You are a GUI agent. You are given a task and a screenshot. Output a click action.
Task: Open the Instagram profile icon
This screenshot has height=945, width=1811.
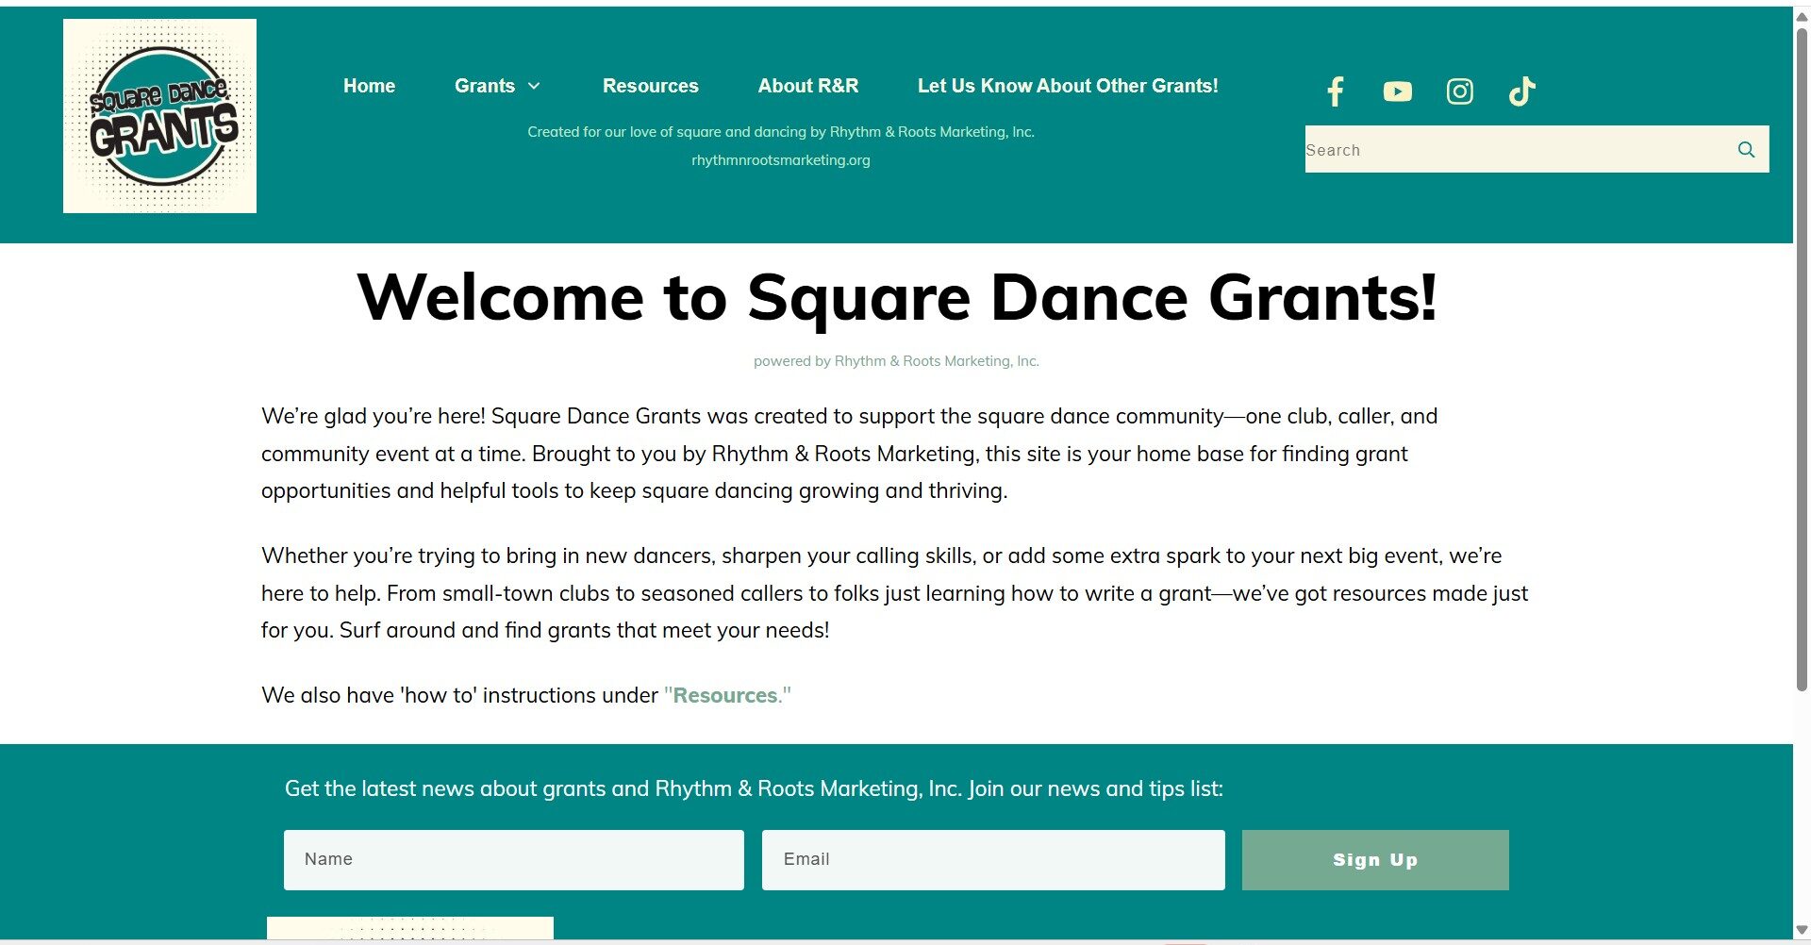[x=1459, y=91]
